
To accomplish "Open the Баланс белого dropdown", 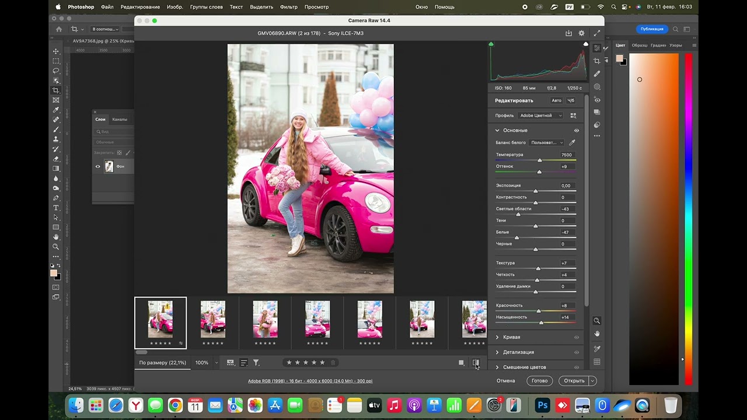I will 547,142.
